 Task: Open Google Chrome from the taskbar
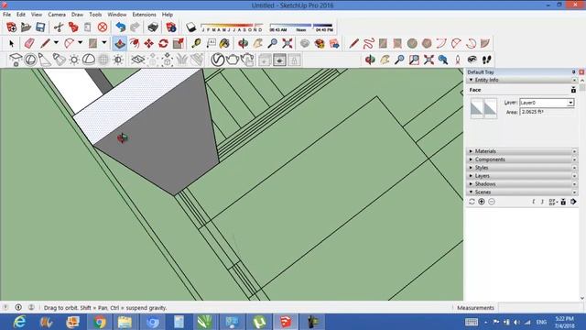click(100, 322)
